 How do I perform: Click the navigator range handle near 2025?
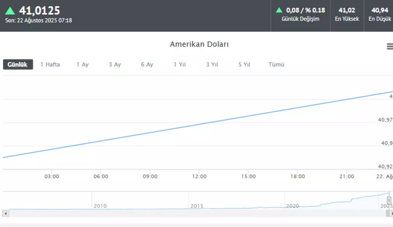click(389, 200)
